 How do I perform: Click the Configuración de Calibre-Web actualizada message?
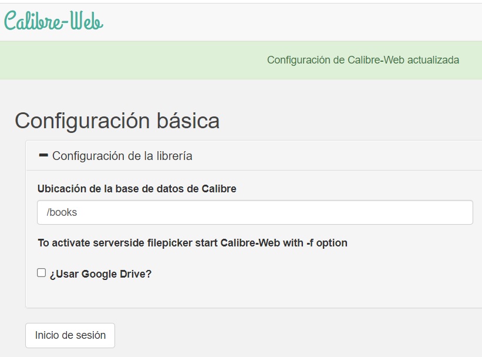[363, 60]
